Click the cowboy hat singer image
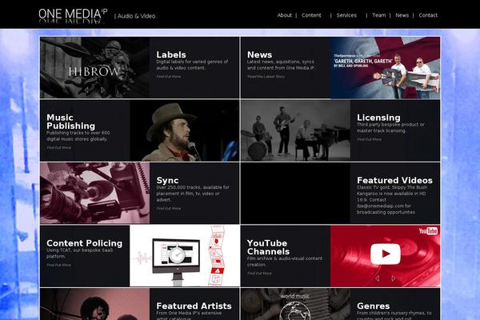The height and width of the screenshot is (320, 480). pos(185,130)
